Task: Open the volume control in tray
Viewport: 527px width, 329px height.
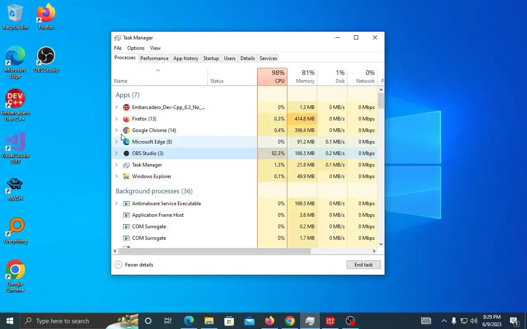Action: (x=473, y=321)
